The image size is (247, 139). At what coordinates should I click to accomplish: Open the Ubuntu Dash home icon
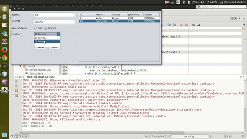(x=4, y=8)
